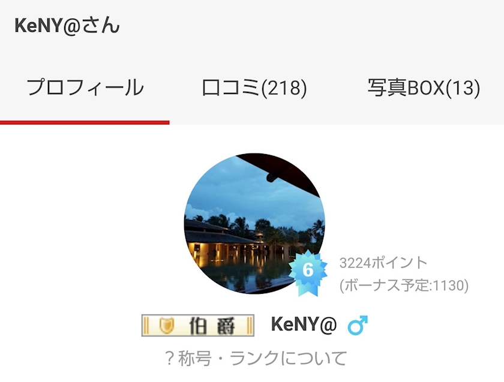Click the blue male gender symbol icon

pos(358,324)
